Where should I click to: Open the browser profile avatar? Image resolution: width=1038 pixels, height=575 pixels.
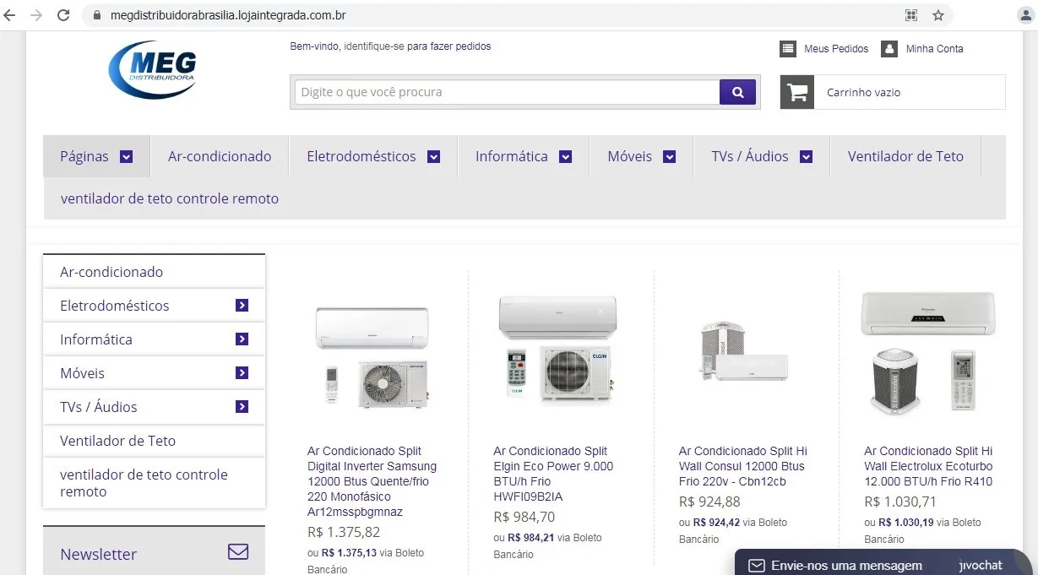1026,15
